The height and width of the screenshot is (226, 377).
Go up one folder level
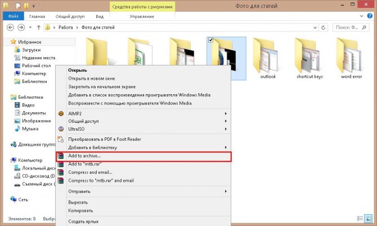point(38,27)
